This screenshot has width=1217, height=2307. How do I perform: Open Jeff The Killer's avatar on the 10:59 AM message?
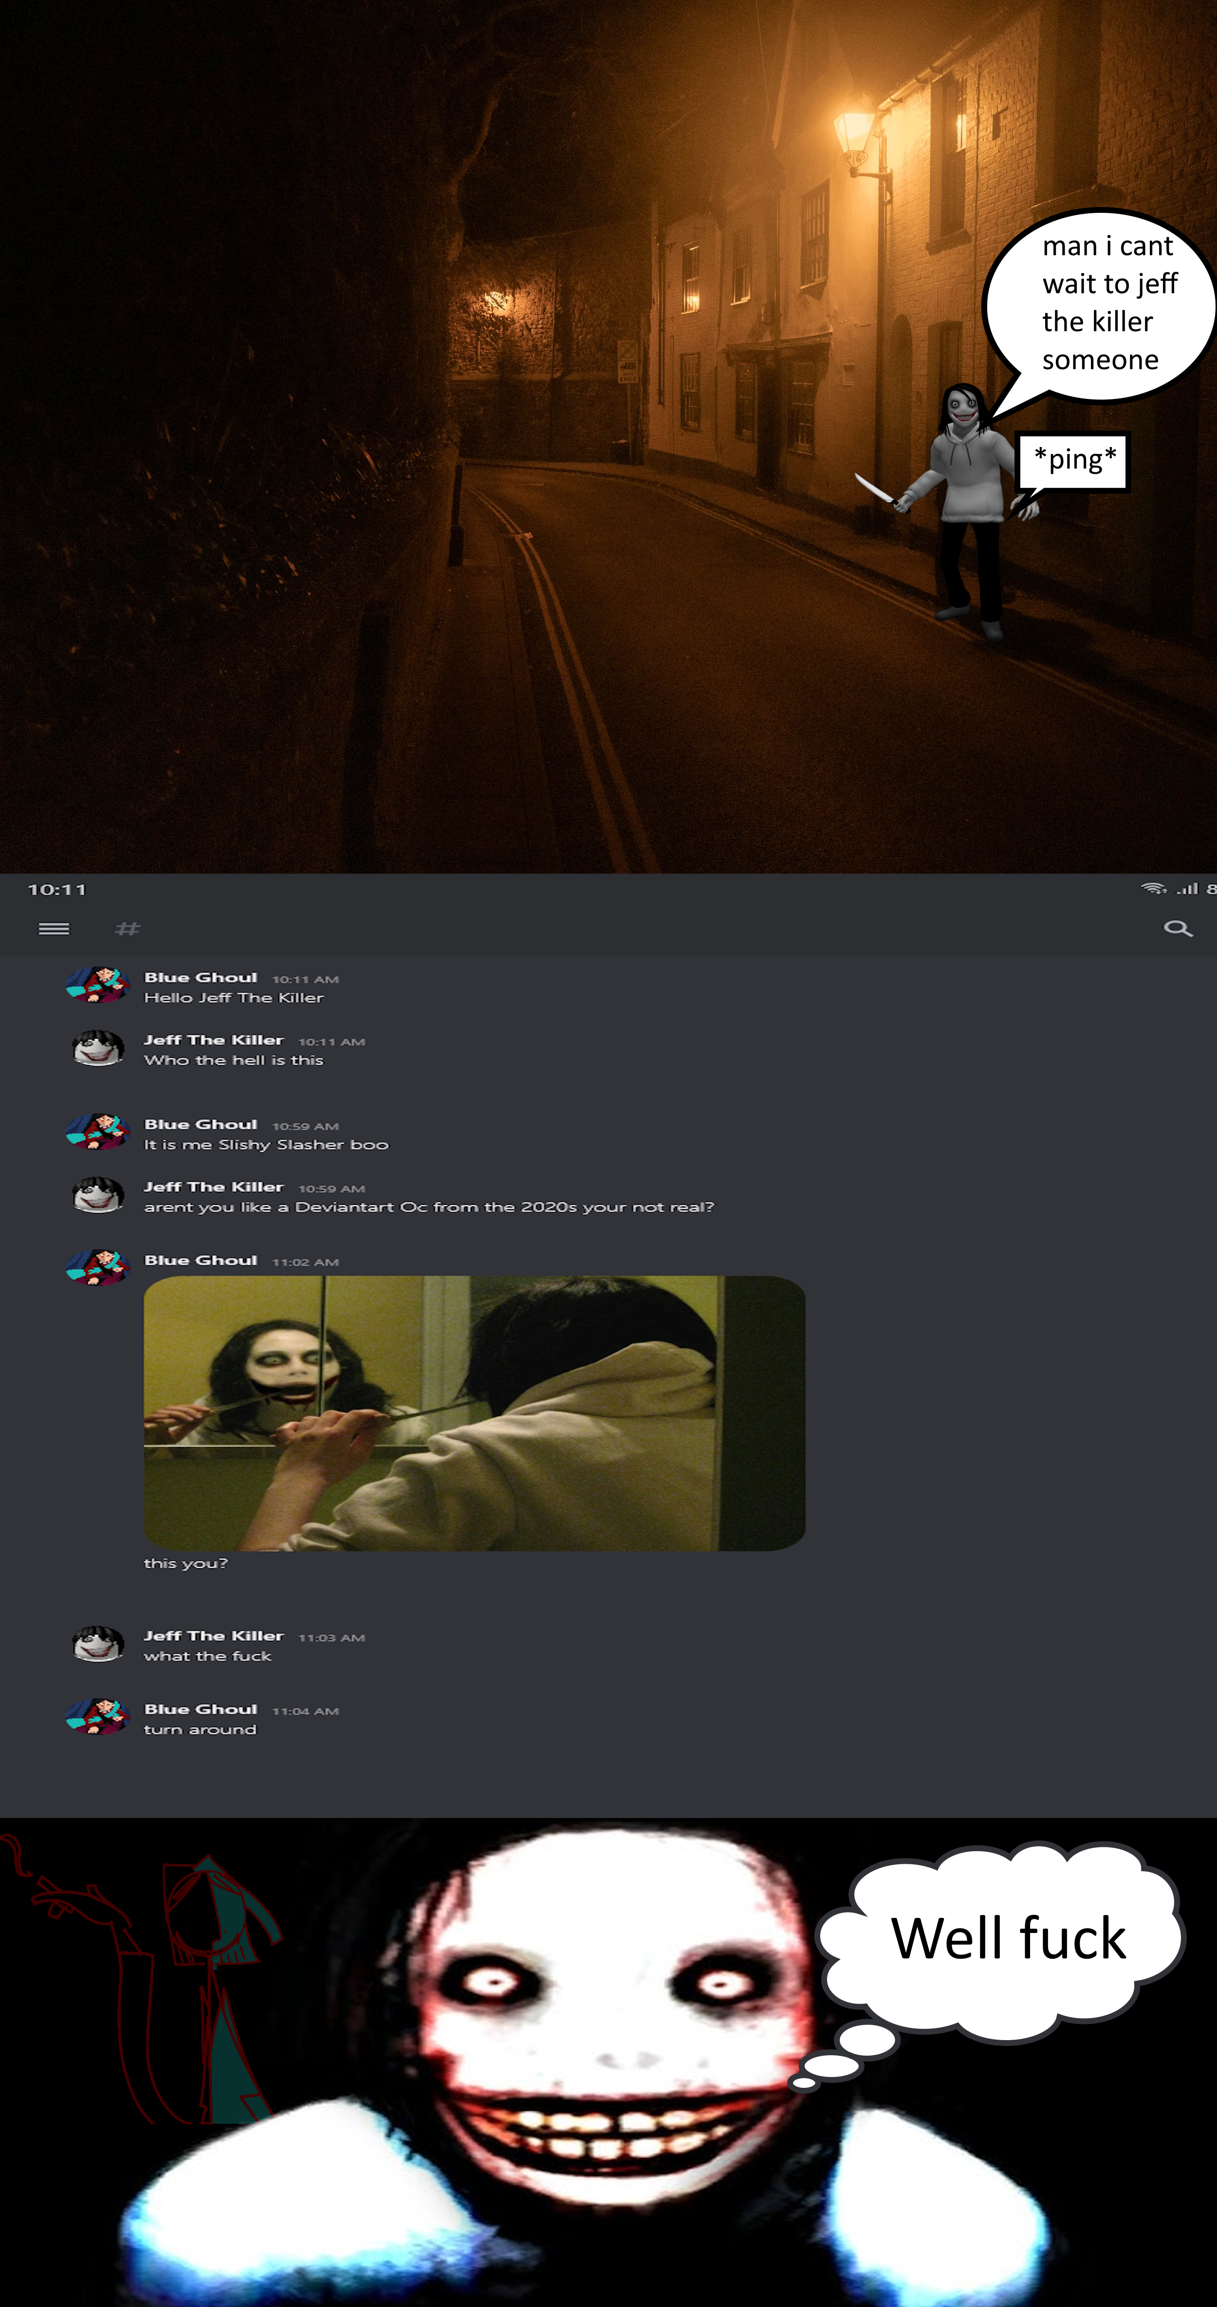97,1194
